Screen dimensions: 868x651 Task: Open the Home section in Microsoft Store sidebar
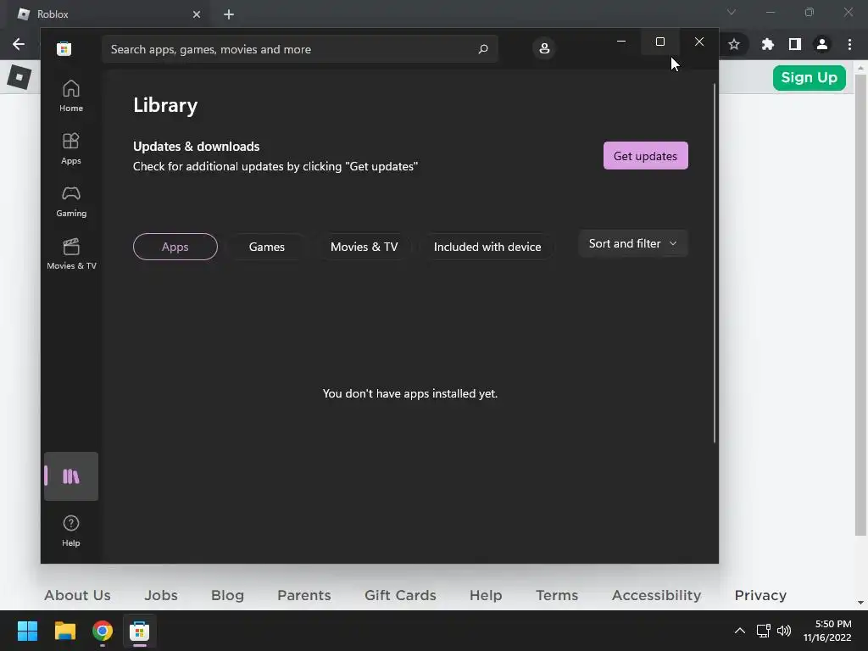71,96
